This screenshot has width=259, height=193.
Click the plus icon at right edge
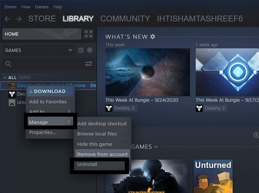pyautogui.click(x=256, y=135)
